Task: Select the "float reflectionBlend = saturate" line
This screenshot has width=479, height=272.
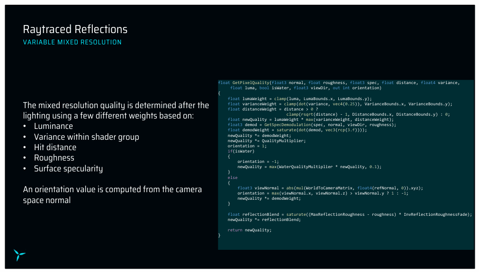Action: pyautogui.click(x=350, y=214)
